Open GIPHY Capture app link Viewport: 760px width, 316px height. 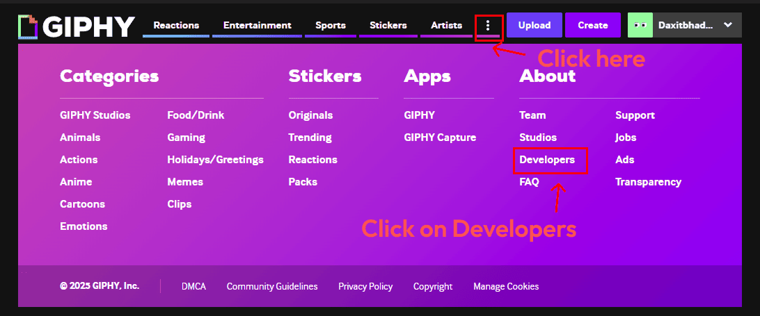(x=440, y=138)
